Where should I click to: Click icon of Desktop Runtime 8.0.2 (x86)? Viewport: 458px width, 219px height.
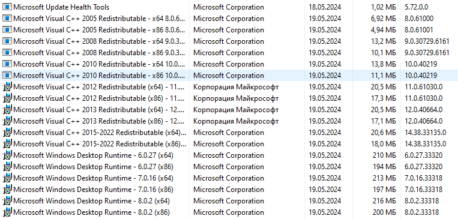[7, 212]
